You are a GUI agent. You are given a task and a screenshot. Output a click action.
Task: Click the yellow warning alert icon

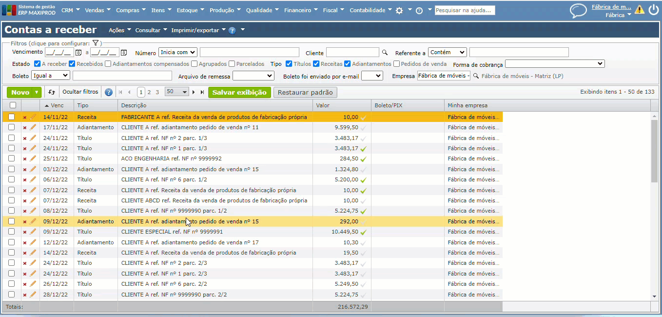(639, 9)
